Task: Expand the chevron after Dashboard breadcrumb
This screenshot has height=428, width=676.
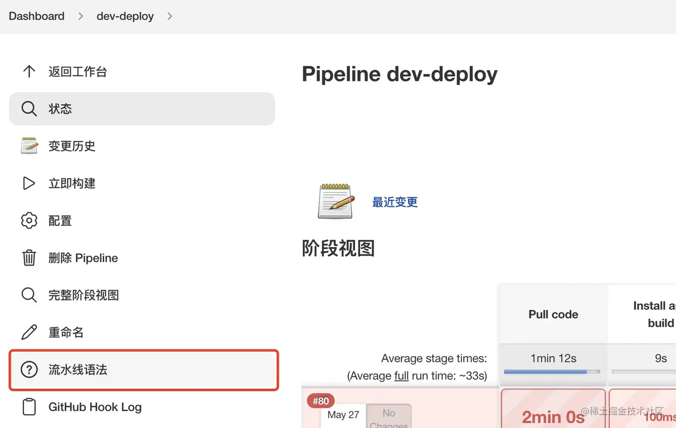Action: click(x=80, y=17)
